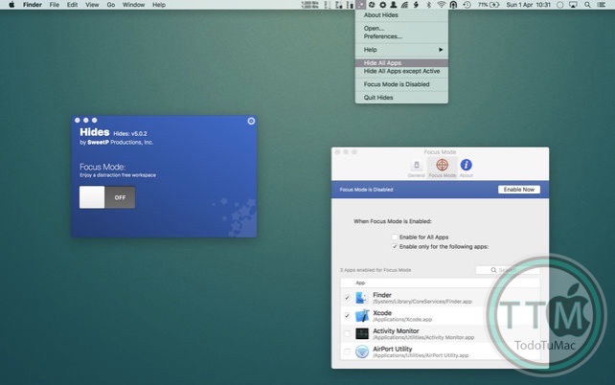Click the Siri icon in the menu bar

coord(560,5)
